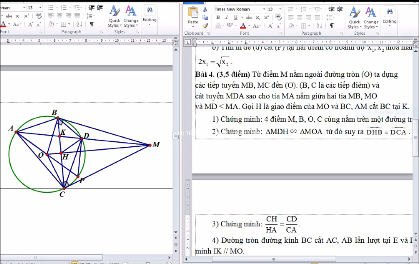Click scroll-down arrow of left window vertical scrollbar
This screenshot has width=419, height=264.
(x=176, y=232)
